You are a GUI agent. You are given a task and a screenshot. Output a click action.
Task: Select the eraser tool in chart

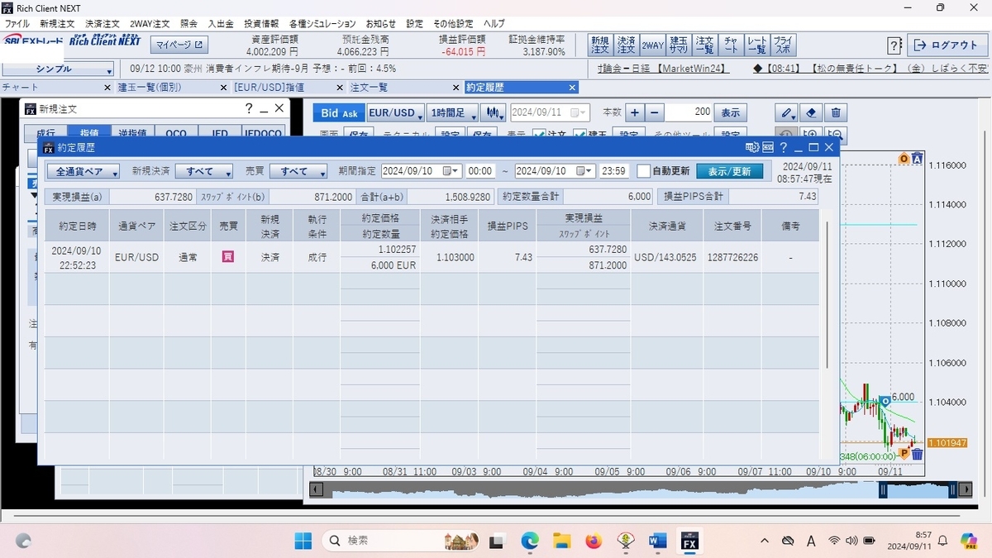pyautogui.click(x=812, y=112)
